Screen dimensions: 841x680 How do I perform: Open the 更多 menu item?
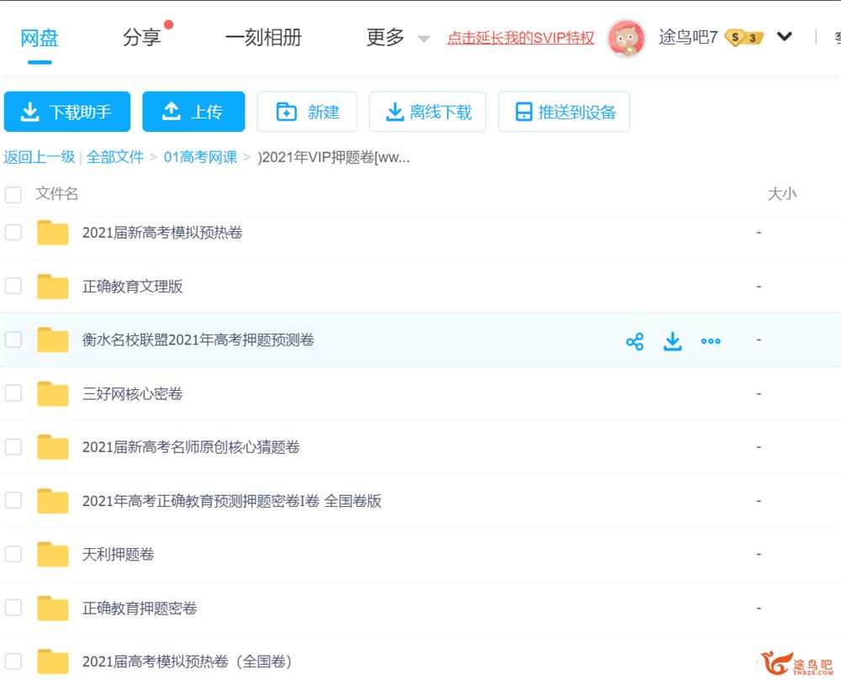pos(385,38)
